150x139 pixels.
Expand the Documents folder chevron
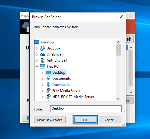click(43, 79)
